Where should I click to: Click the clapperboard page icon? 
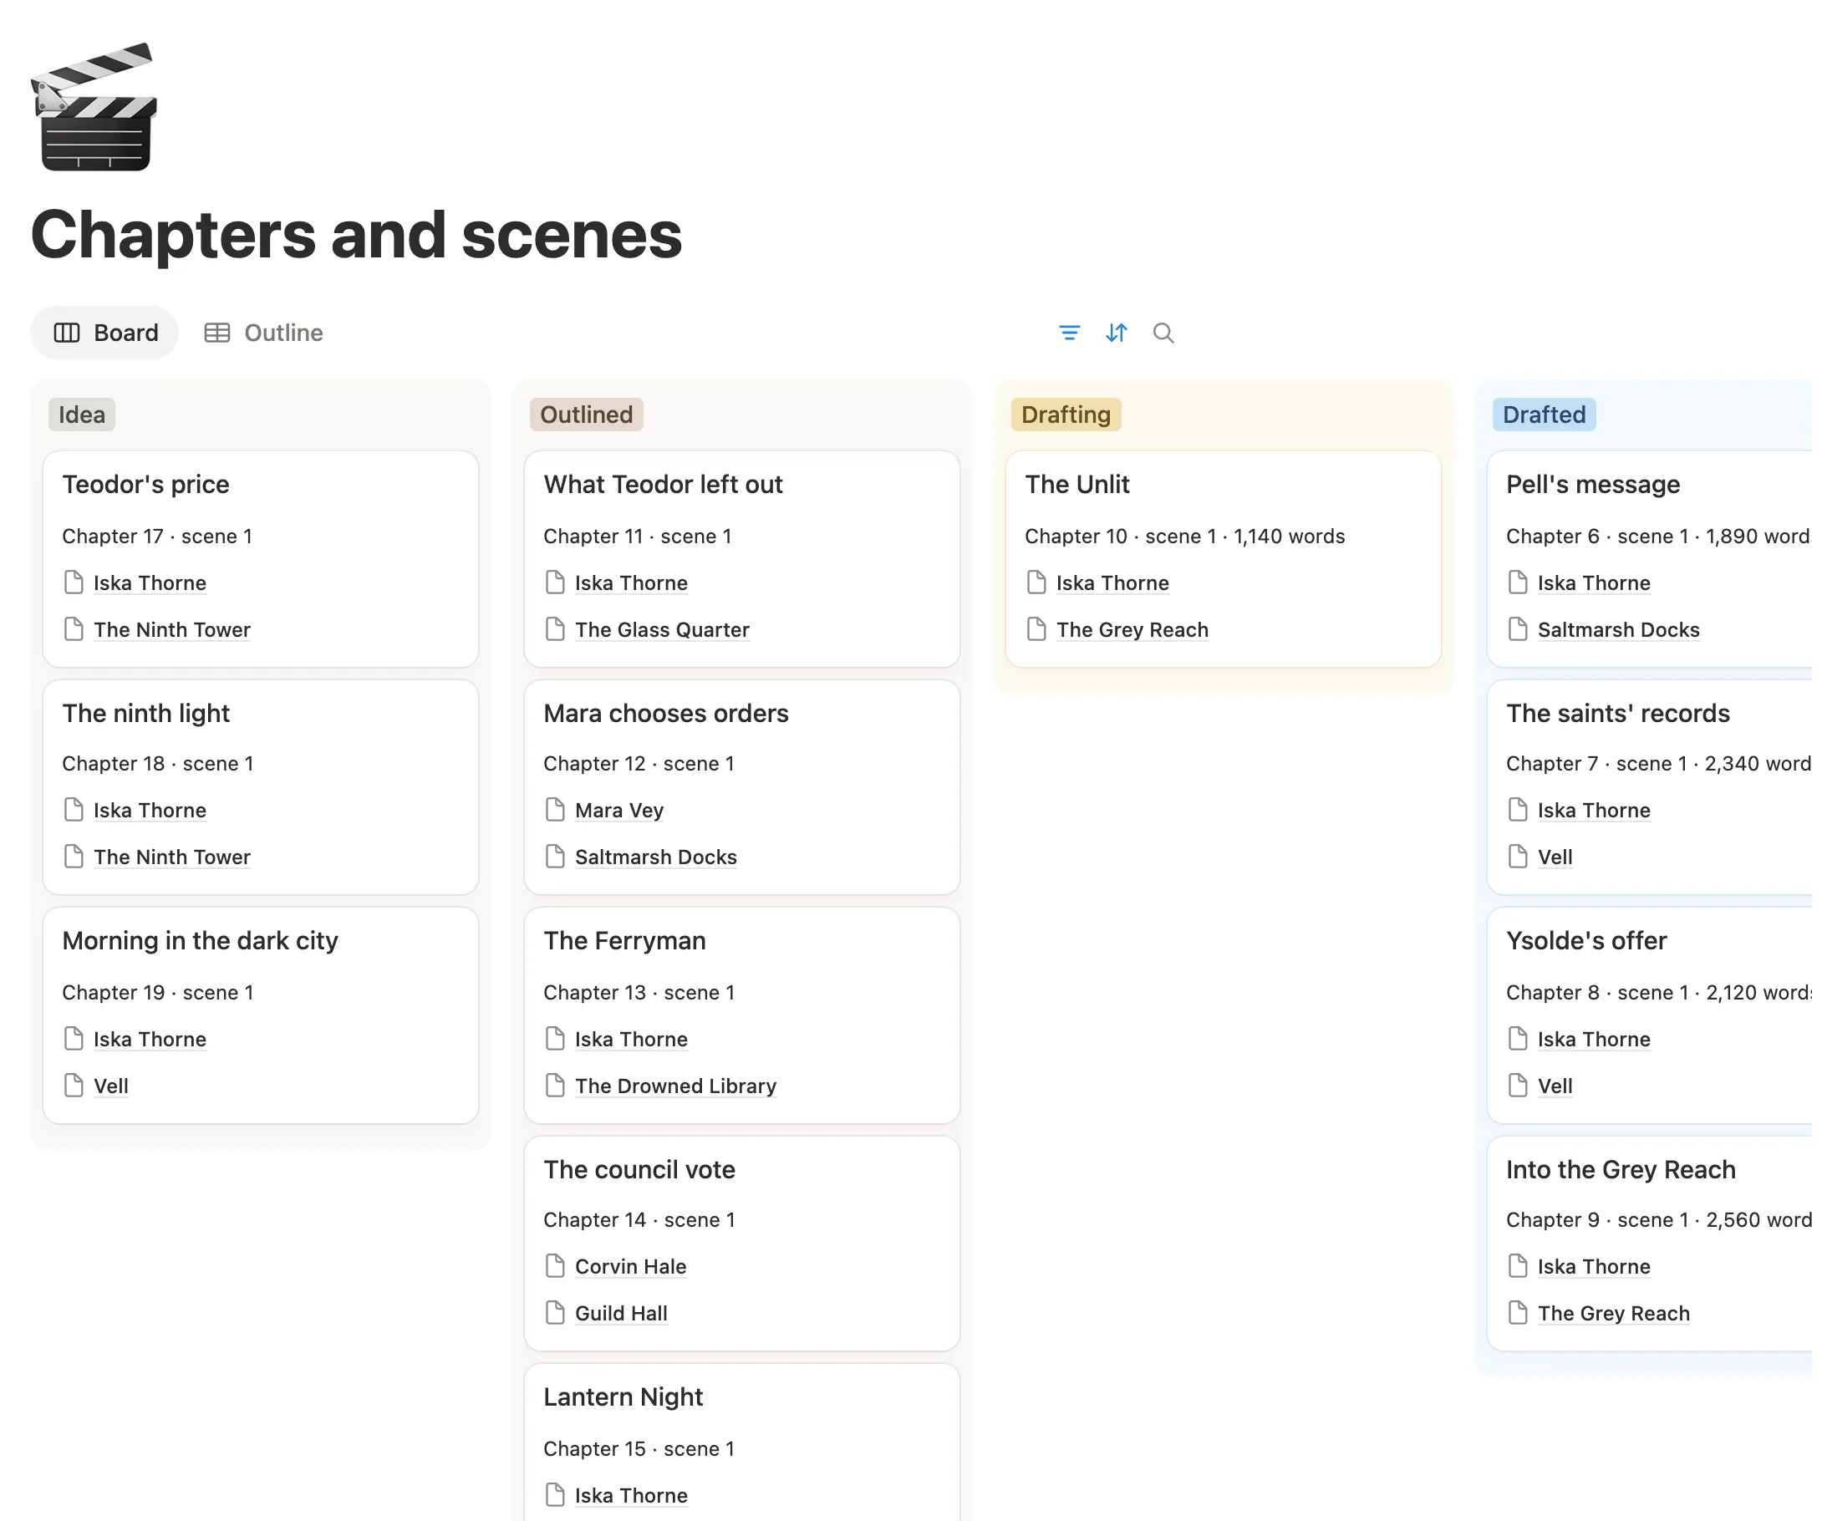[94, 107]
